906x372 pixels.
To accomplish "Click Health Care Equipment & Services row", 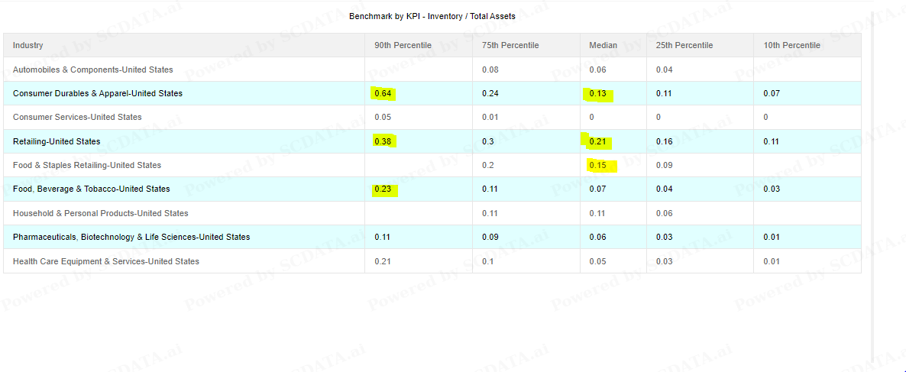I will (106, 261).
